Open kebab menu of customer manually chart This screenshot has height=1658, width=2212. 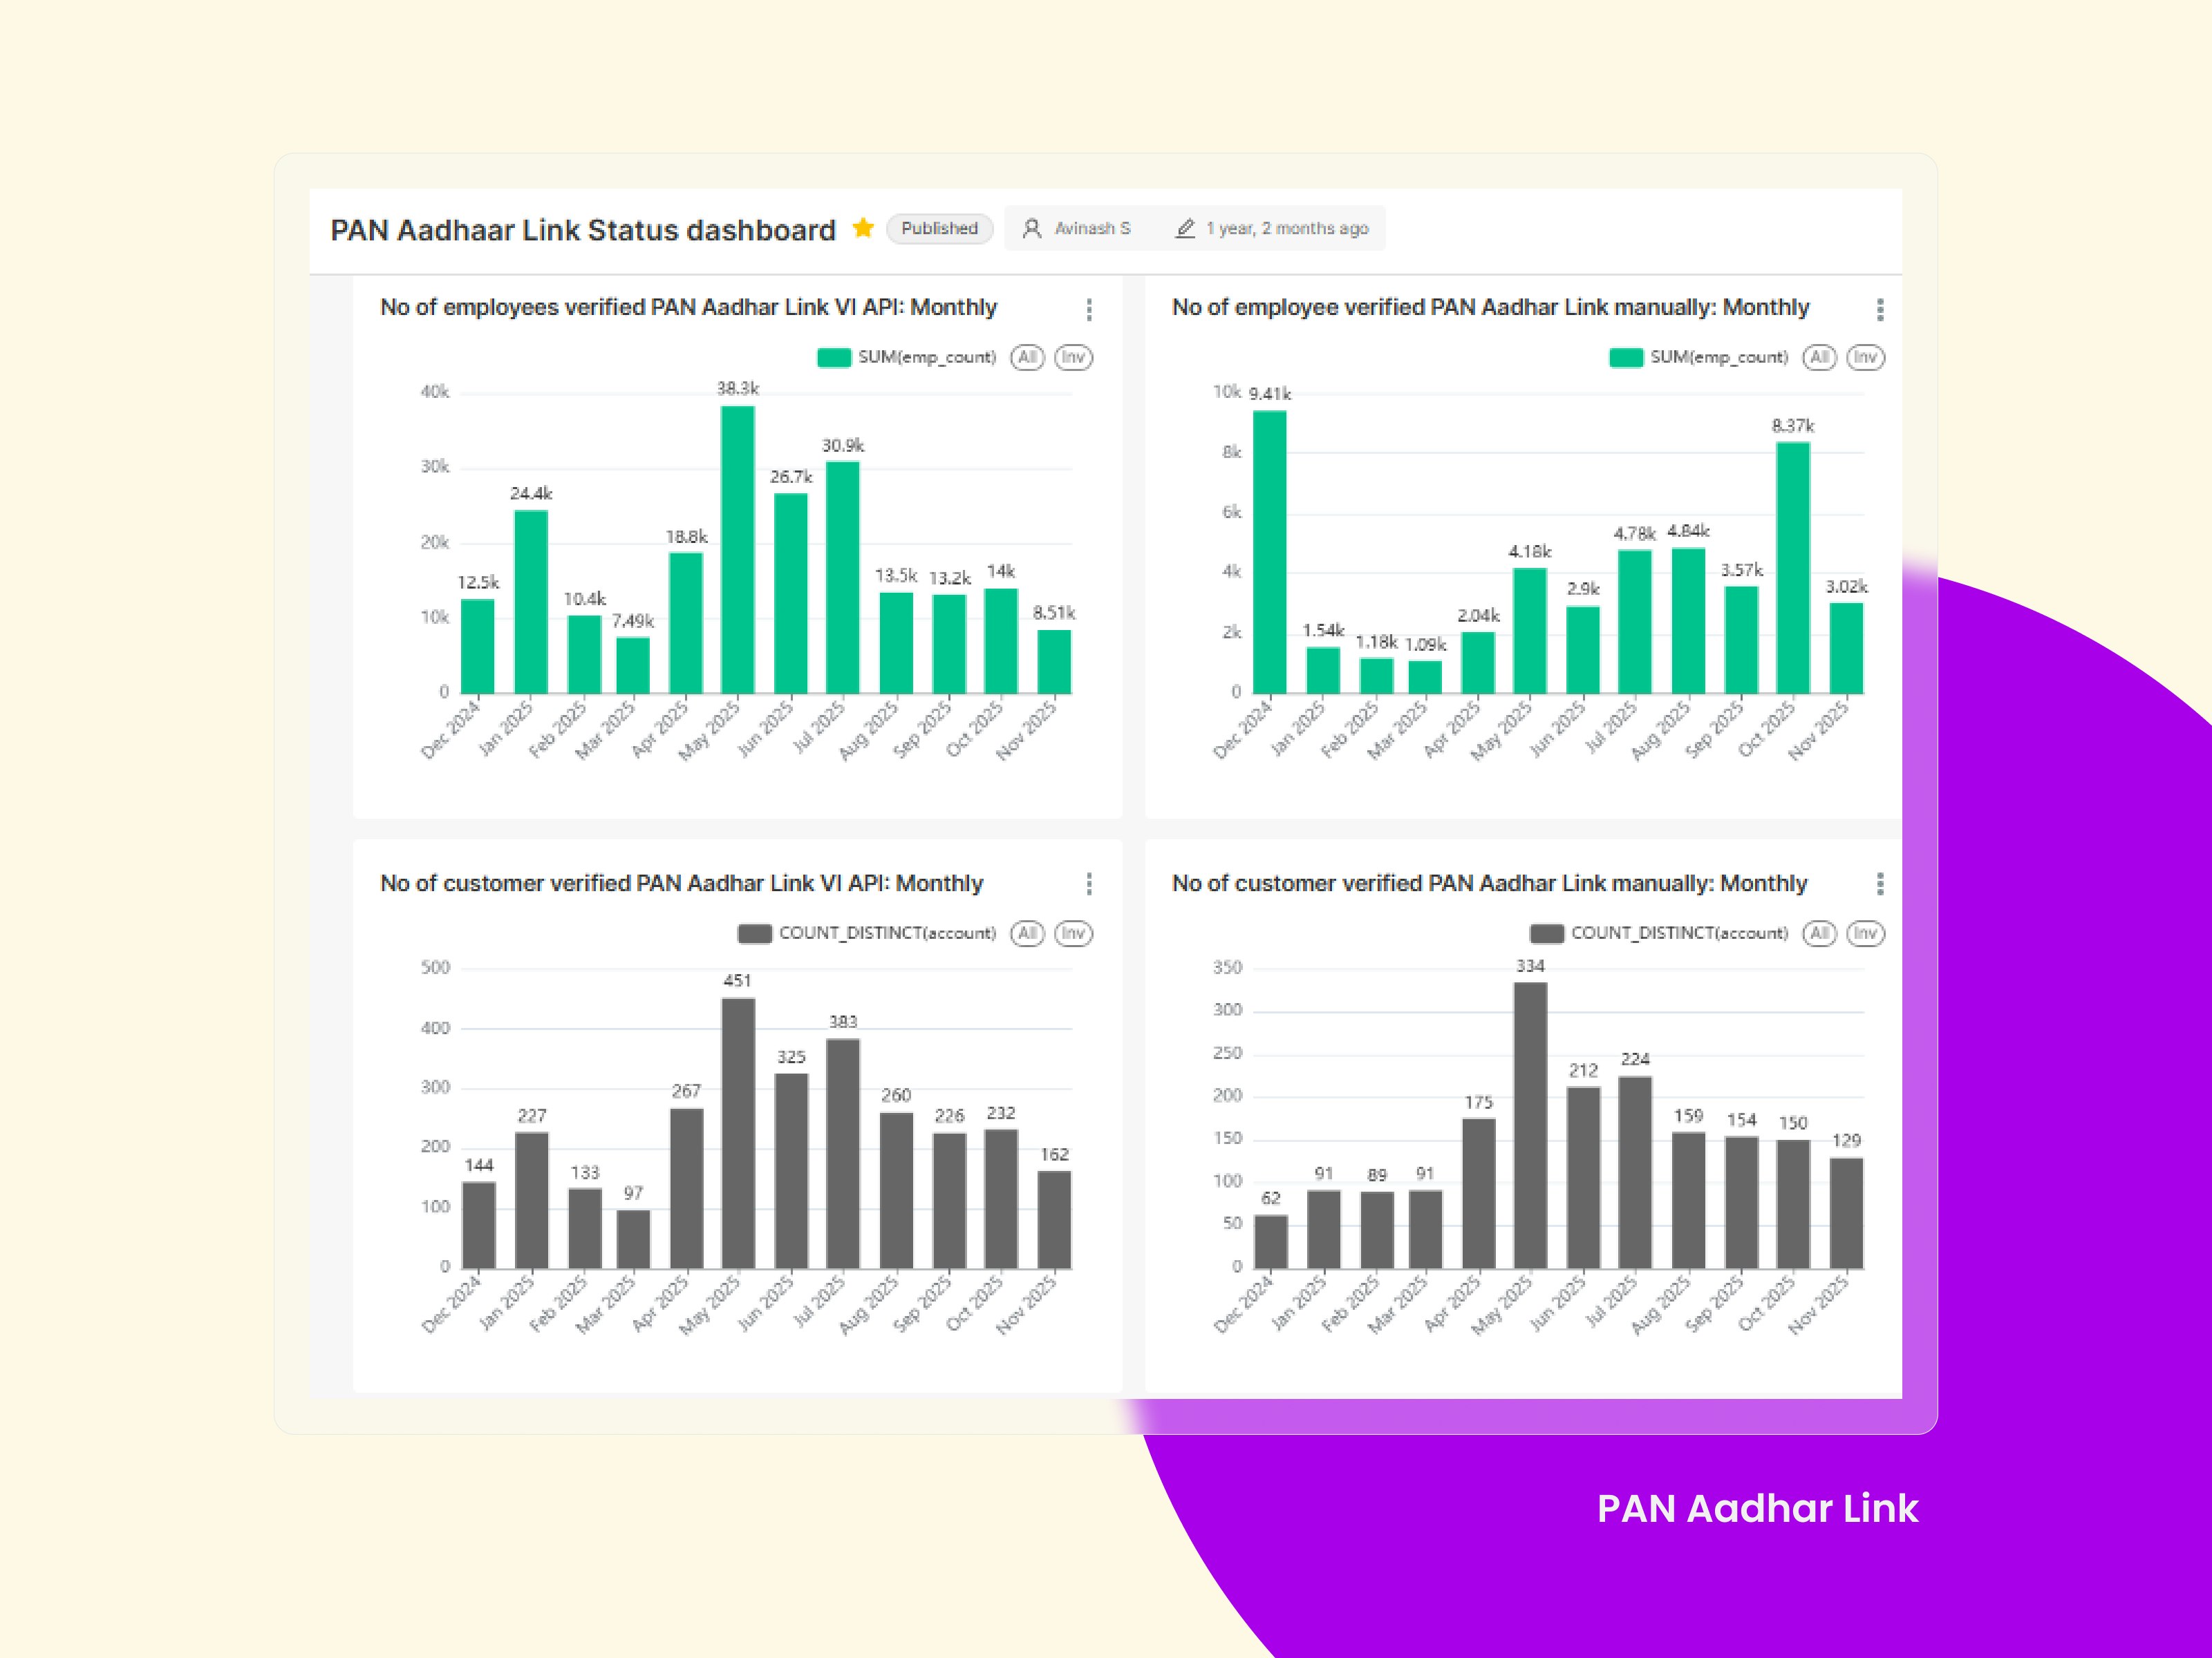1880,884
